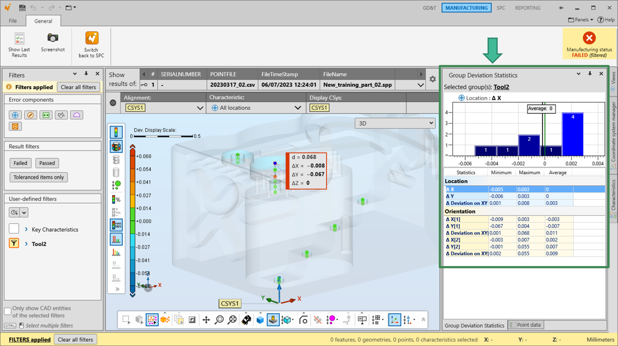This screenshot has width=618, height=346.
Task: Switch to the GD&T workspace tab
Action: point(429,8)
